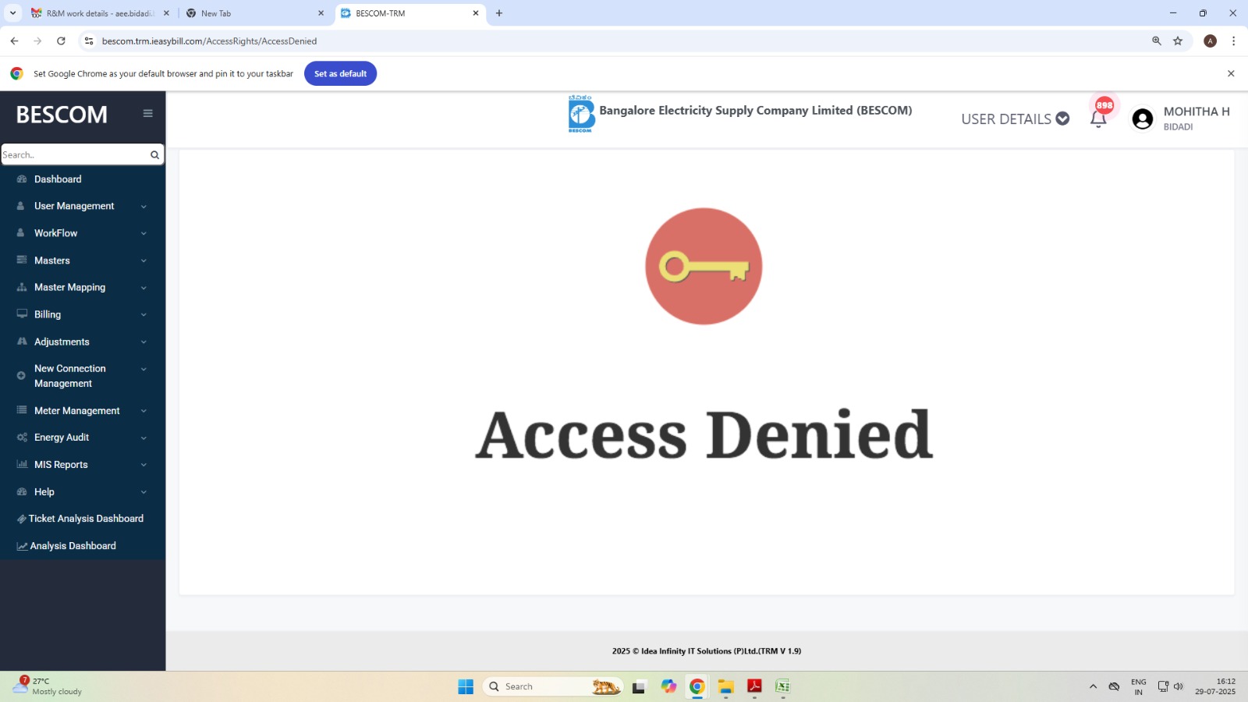Click the Meter Management list icon
This screenshot has height=702, width=1248.
point(22,410)
